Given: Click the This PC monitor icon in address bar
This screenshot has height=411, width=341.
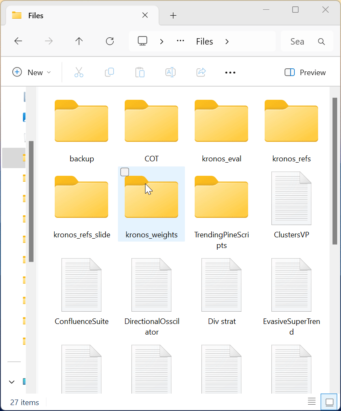Looking at the screenshot, I should [143, 41].
